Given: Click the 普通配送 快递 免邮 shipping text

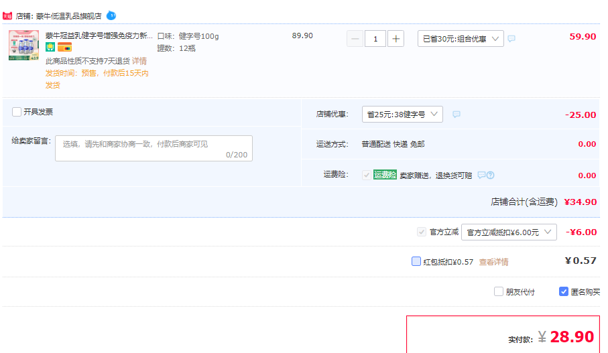Looking at the screenshot, I should pyautogui.click(x=393, y=144).
